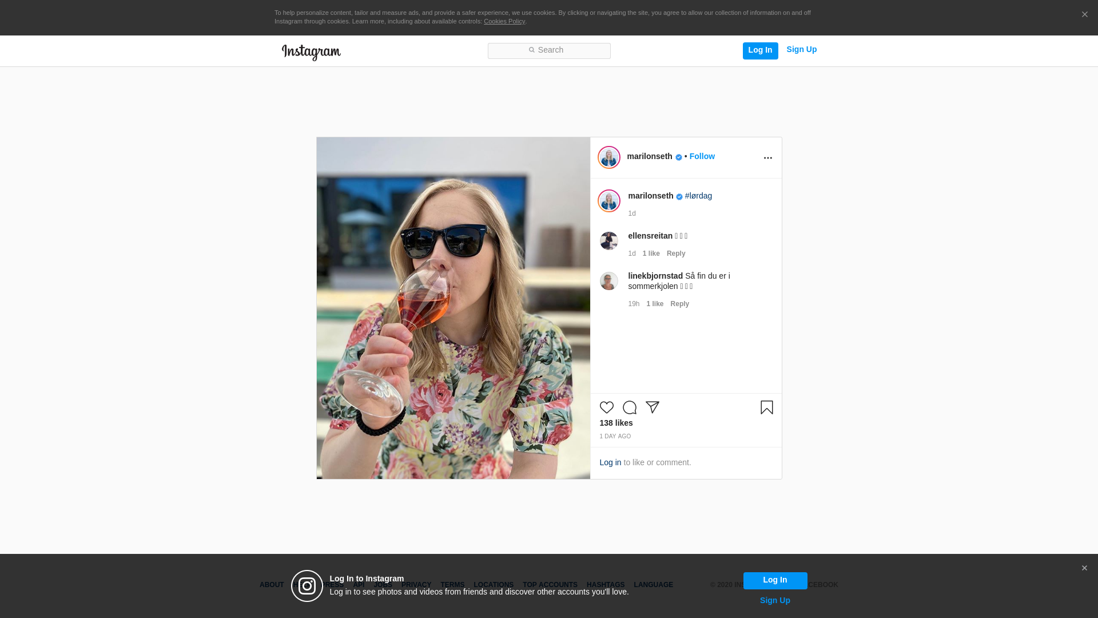
Task: Open the three-dot more options menu
Action: 767,158
